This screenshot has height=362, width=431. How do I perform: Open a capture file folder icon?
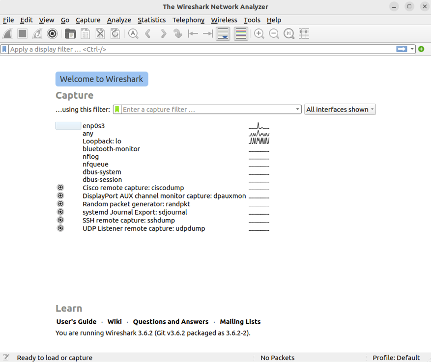[x=70, y=34]
